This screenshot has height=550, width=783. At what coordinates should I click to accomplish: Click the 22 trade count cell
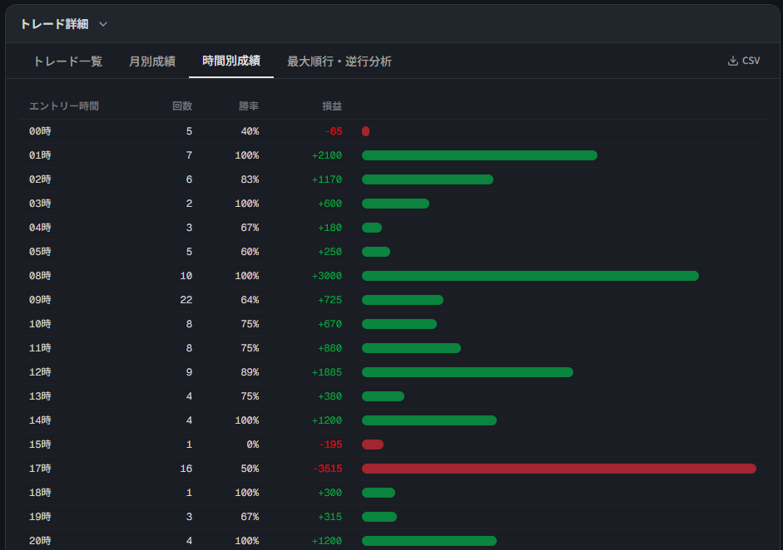pos(186,300)
